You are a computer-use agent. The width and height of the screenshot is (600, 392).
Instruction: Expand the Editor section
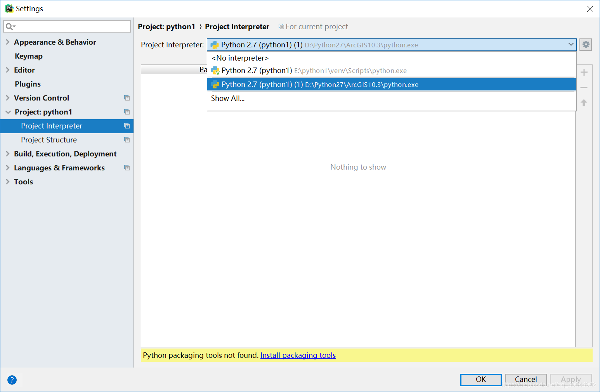7,70
